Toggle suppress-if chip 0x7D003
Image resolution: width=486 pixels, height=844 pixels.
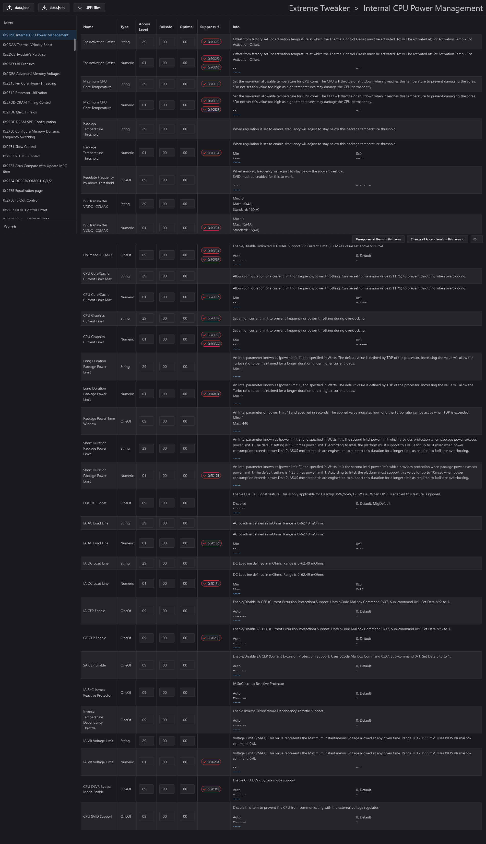(211, 394)
